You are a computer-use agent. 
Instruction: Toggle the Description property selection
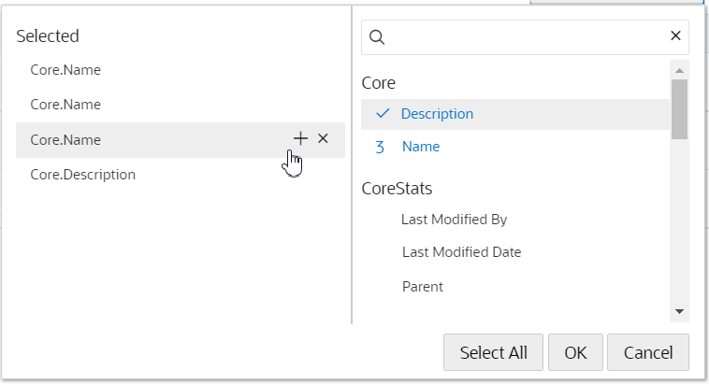click(437, 114)
